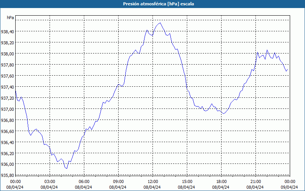Select the 937,60 y-axis value
305x191 pixels.
click(7, 76)
